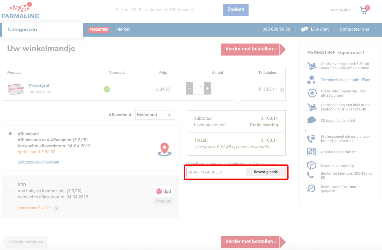This screenshot has width=382, height=250.
Task: Click the 30 dagen bedenktijd cloud icon
Action: (x=311, y=120)
